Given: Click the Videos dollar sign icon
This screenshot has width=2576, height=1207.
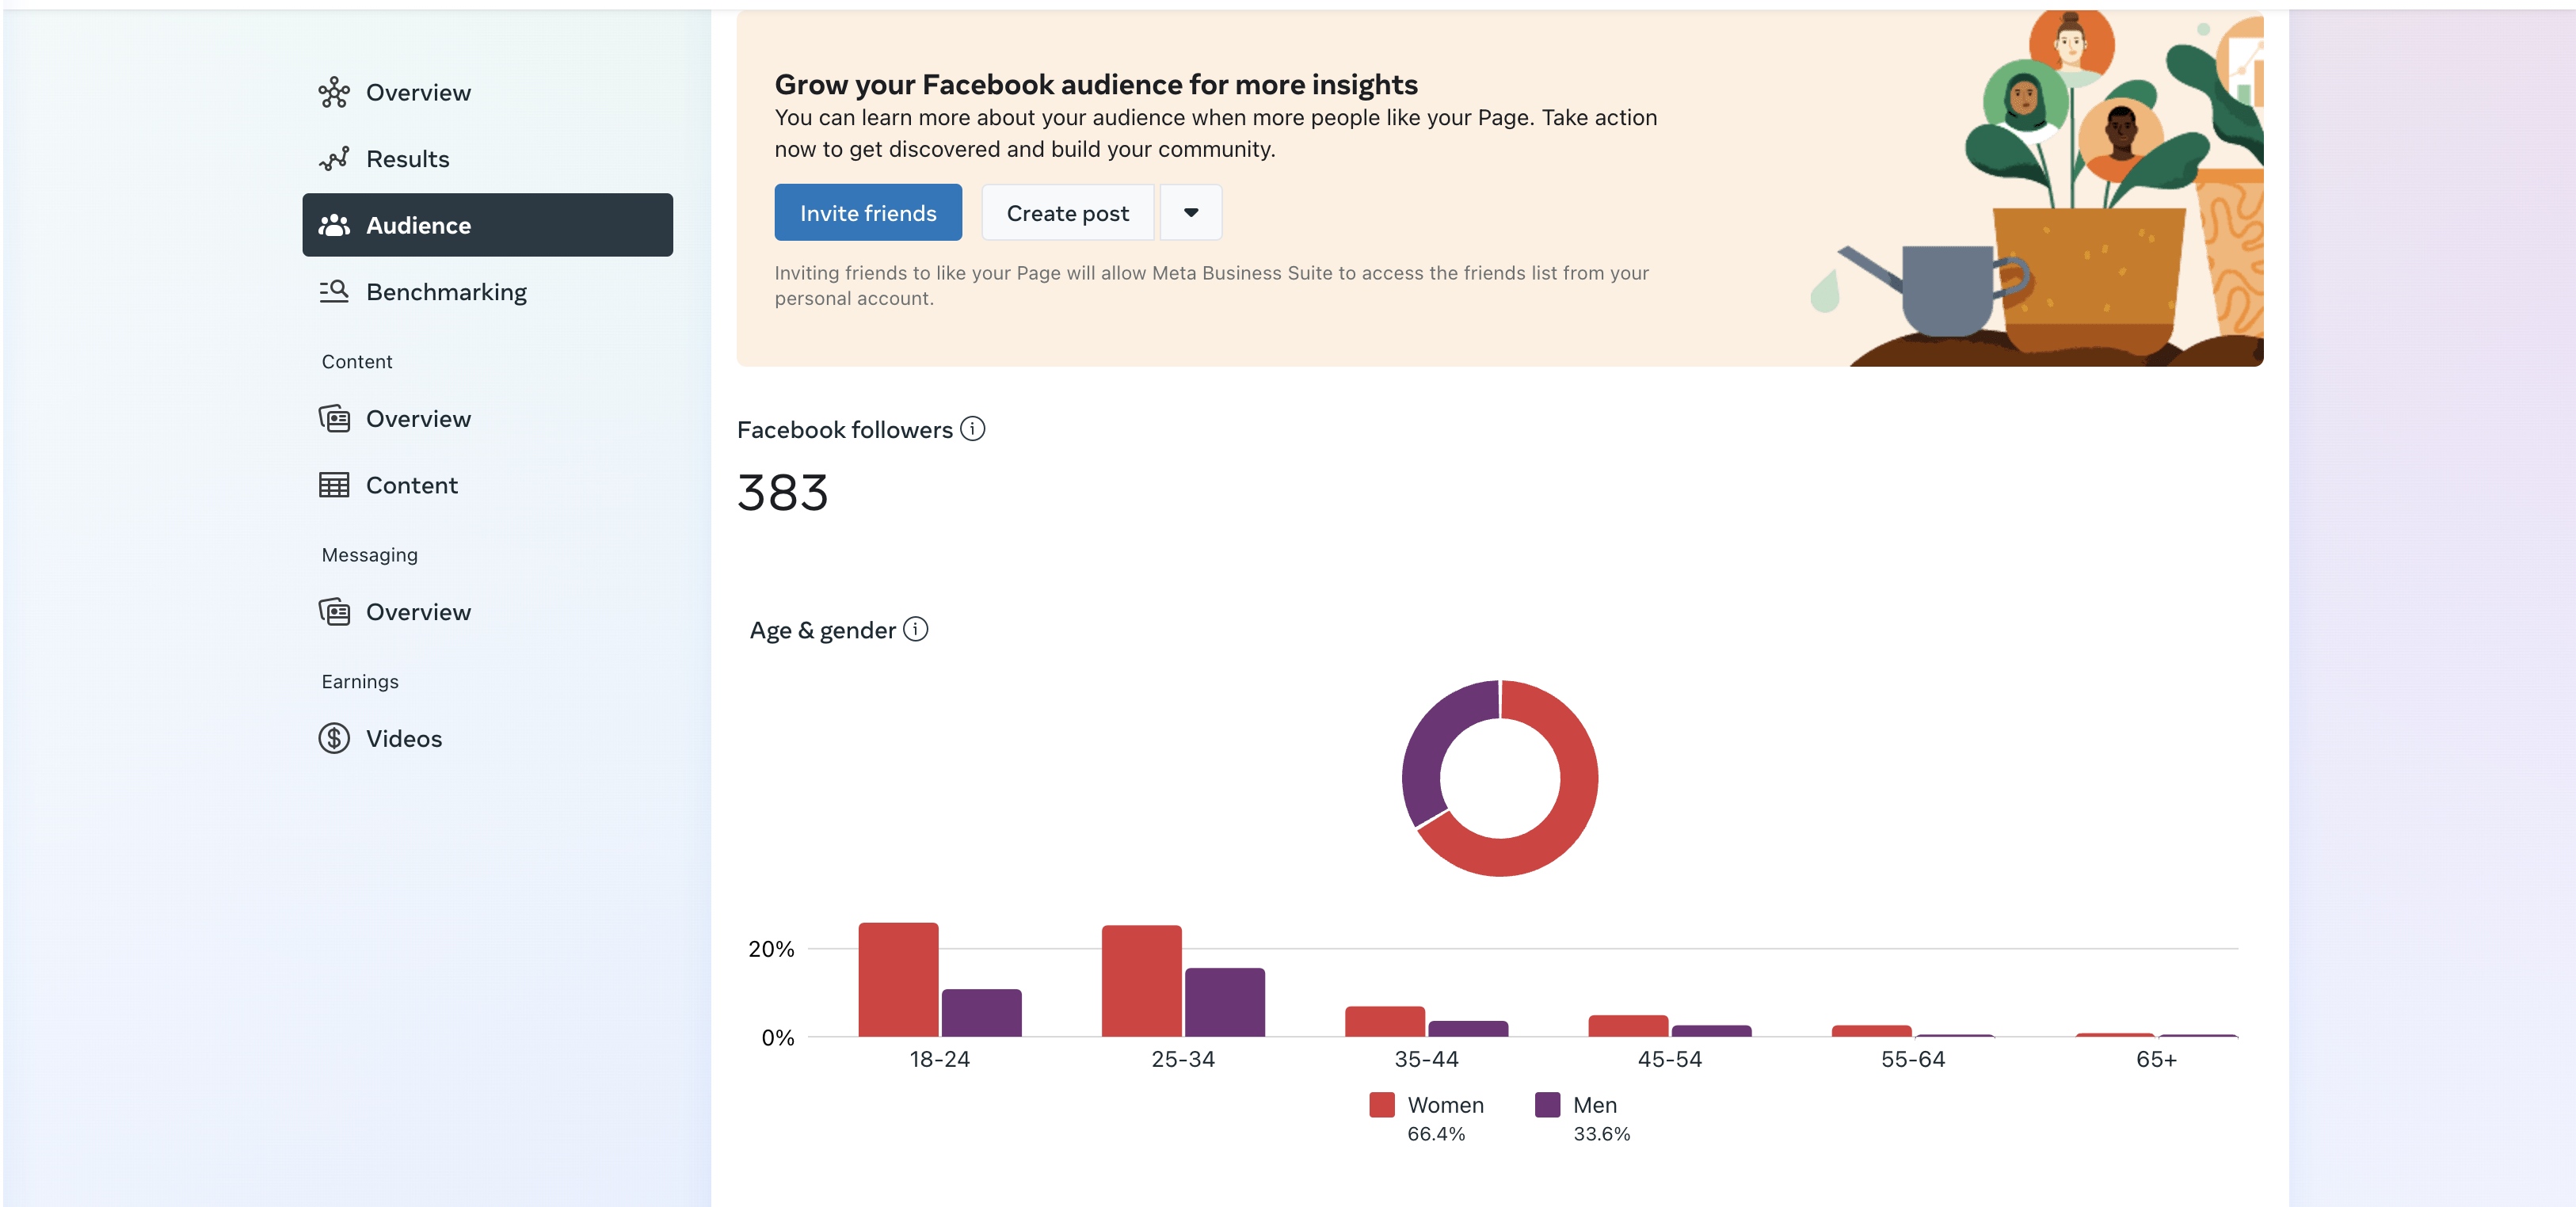Looking at the screenshot, I should [x=334, y=738].
